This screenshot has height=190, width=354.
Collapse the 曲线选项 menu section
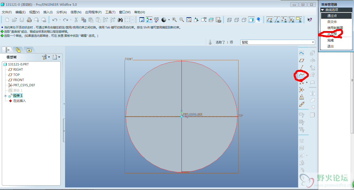[323, 10]
